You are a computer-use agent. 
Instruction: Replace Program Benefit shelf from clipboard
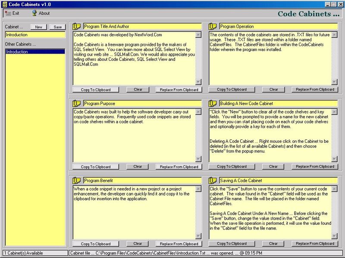(x=179, y=244)
